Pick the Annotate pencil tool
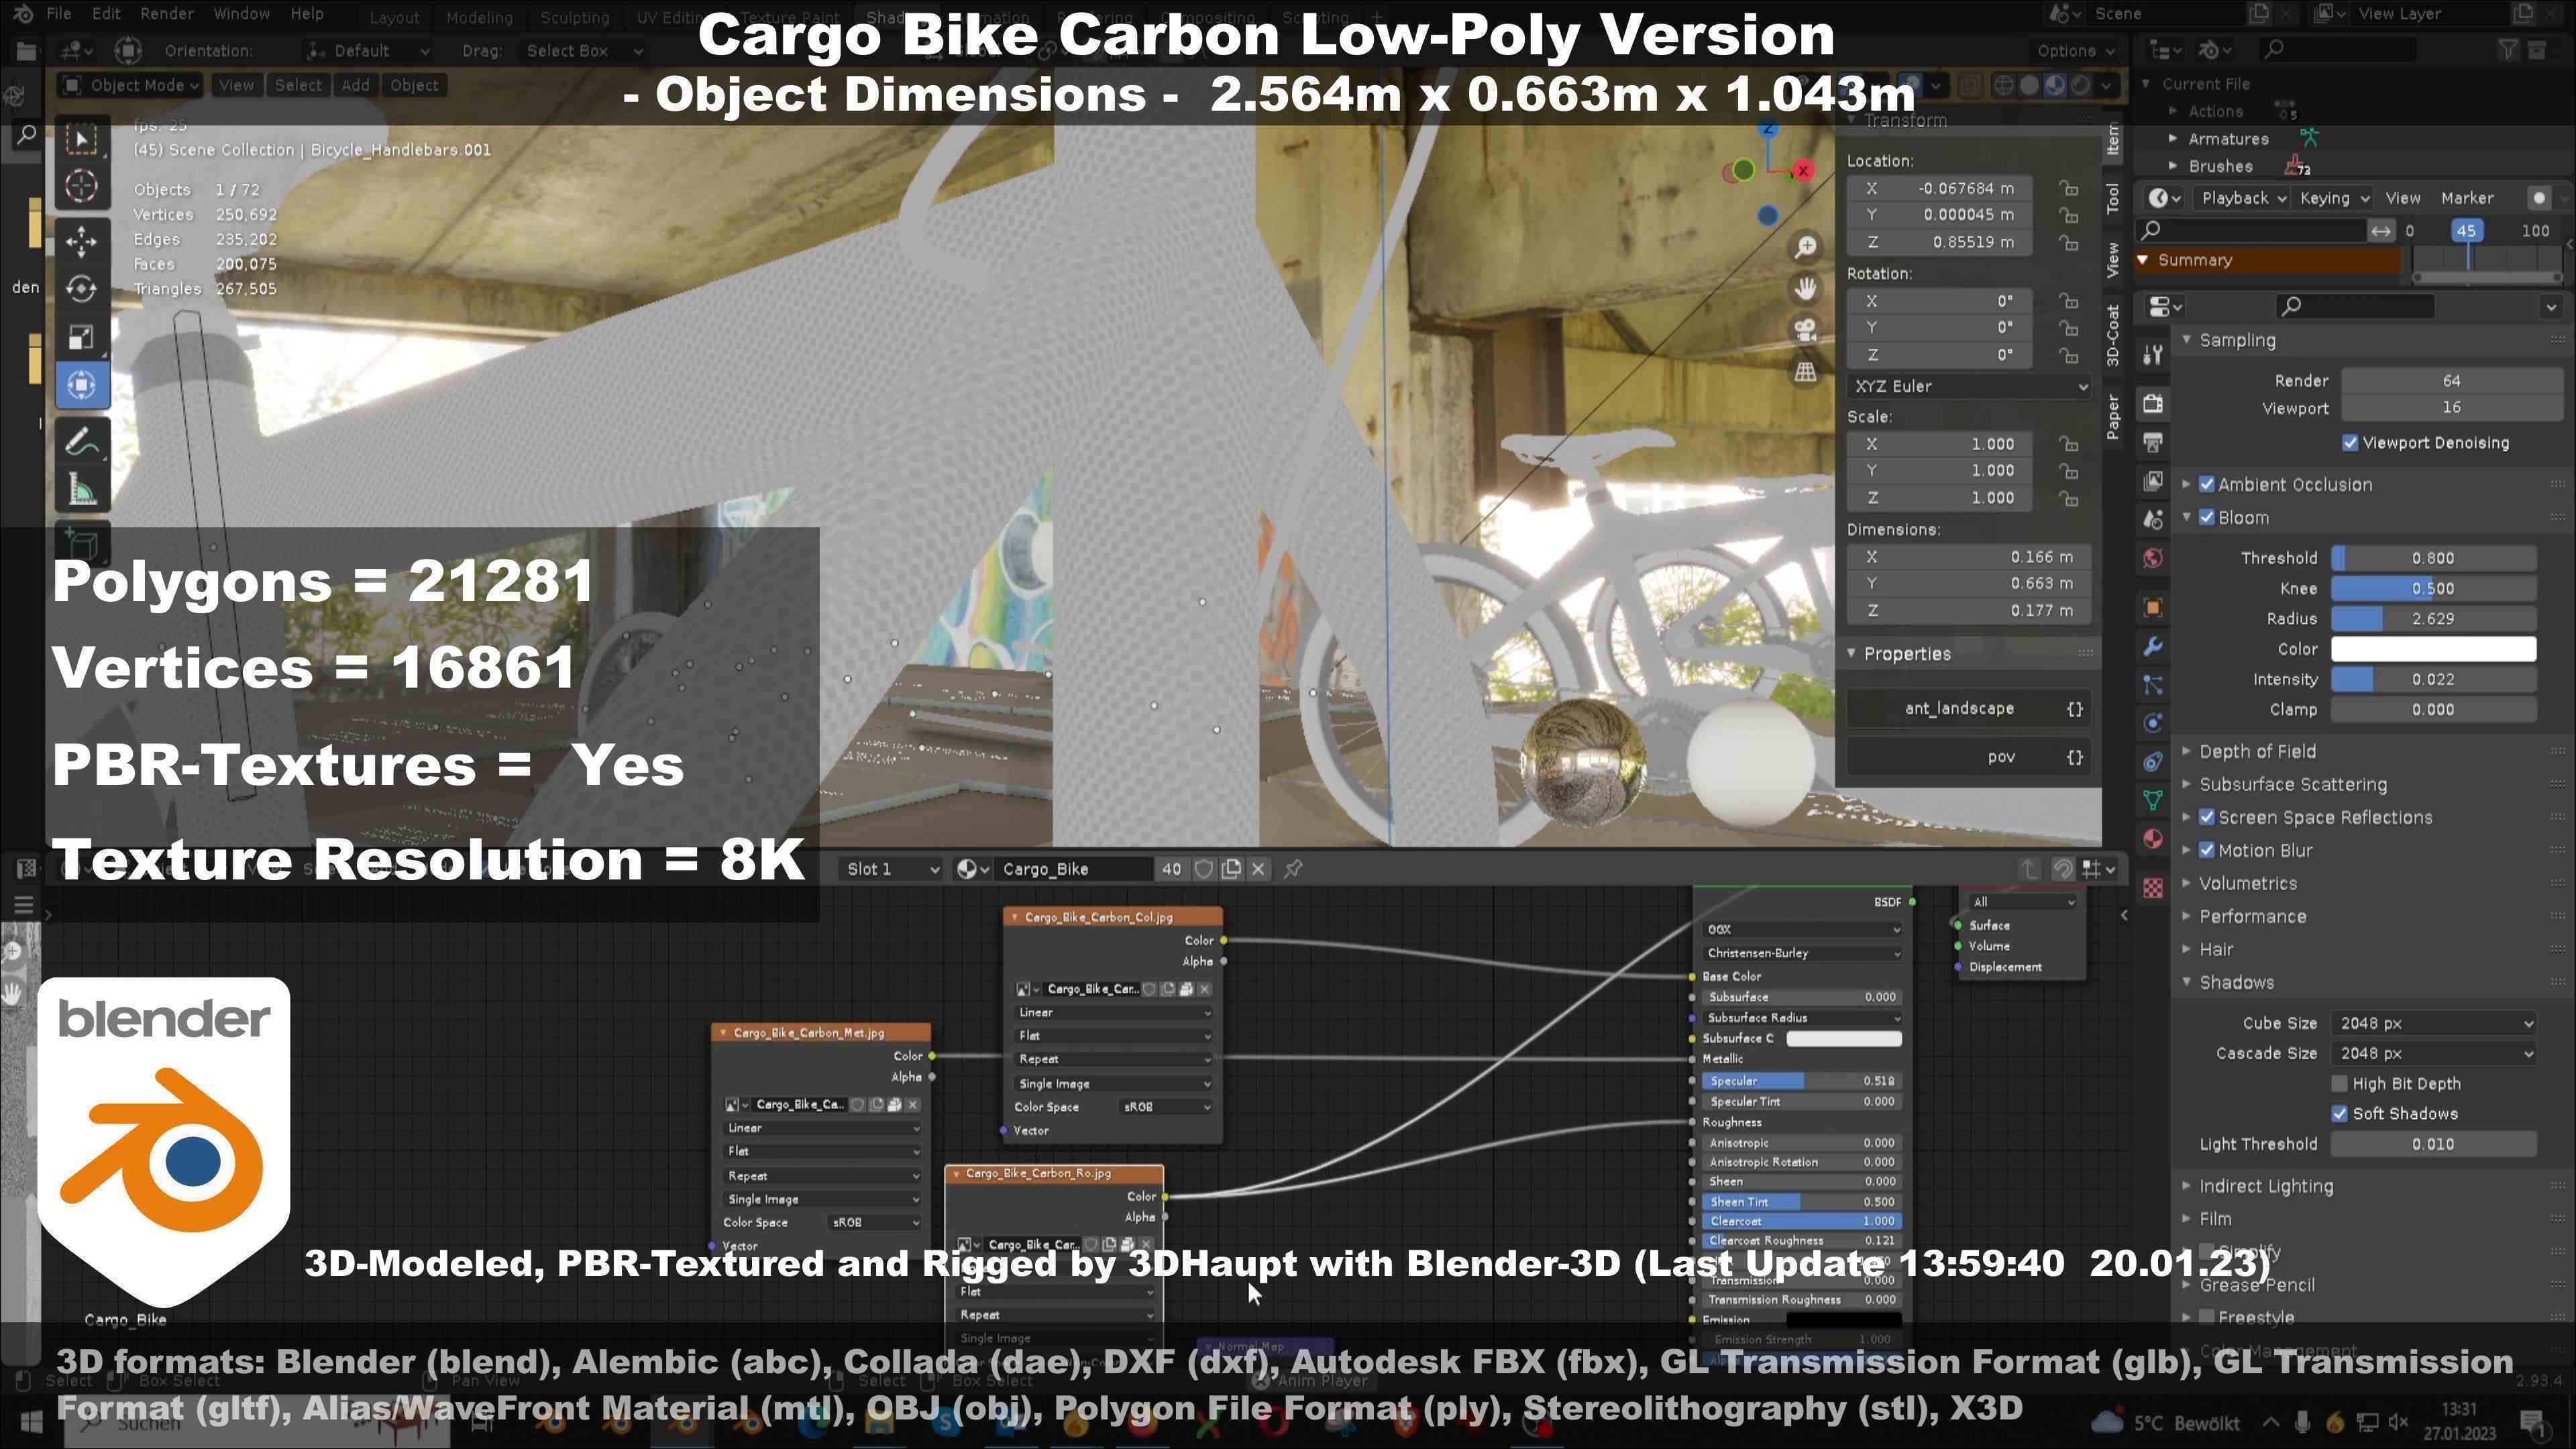This screenshot has width=2576, height=1449. 82,441
